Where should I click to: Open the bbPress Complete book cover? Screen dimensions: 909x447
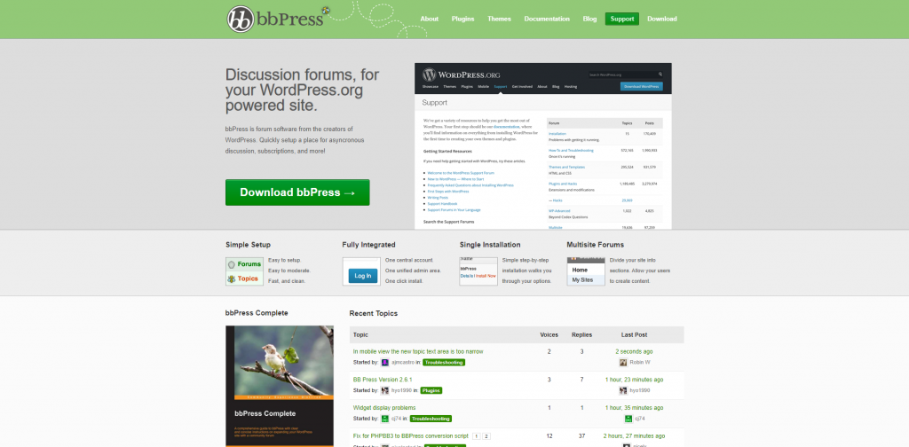pos(280,386)
